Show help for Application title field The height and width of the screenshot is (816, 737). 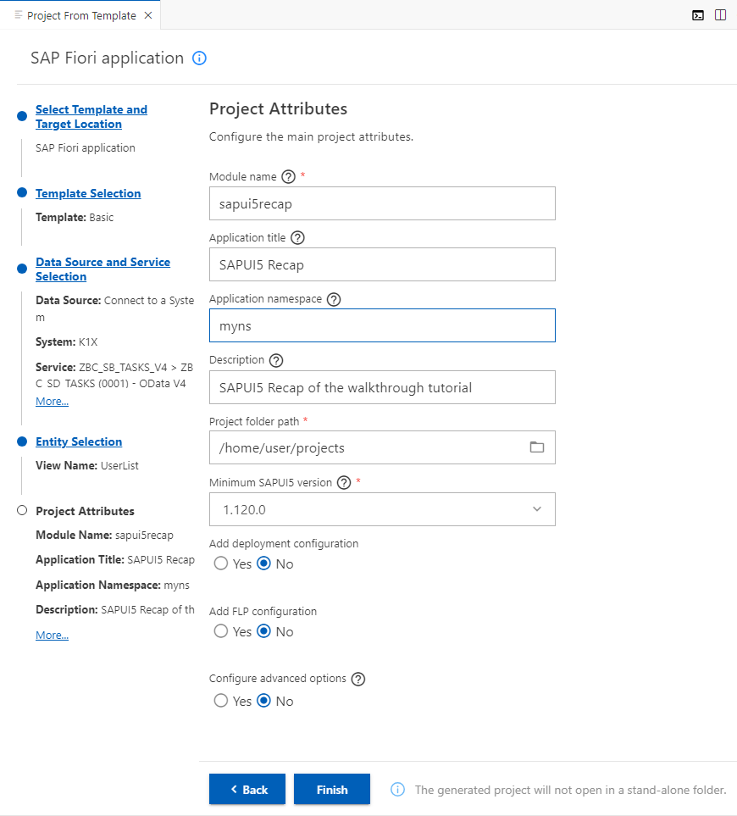297,238
